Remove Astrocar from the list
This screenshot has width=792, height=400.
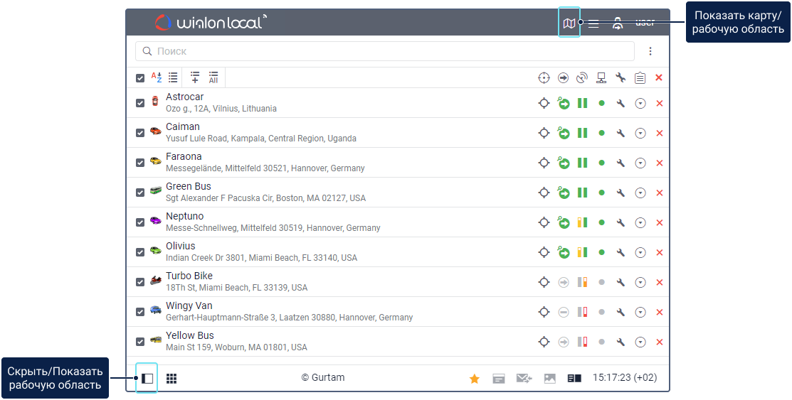tap(659, 104)
